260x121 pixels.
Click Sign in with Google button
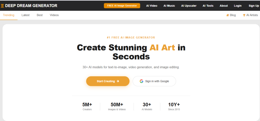(x=154, y=81)
